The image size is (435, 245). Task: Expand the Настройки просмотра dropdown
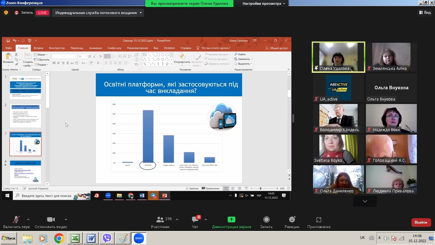coord(265,4)
